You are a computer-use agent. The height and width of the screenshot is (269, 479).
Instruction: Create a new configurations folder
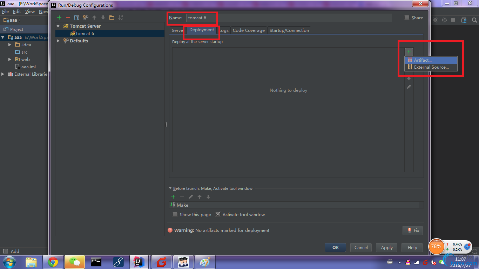click(112, 18)
